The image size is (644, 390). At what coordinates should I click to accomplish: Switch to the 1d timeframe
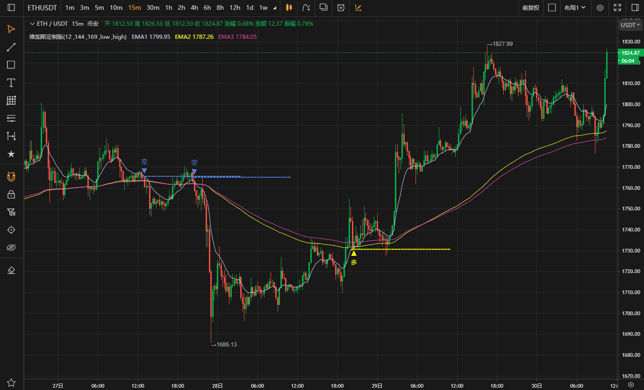250,7
